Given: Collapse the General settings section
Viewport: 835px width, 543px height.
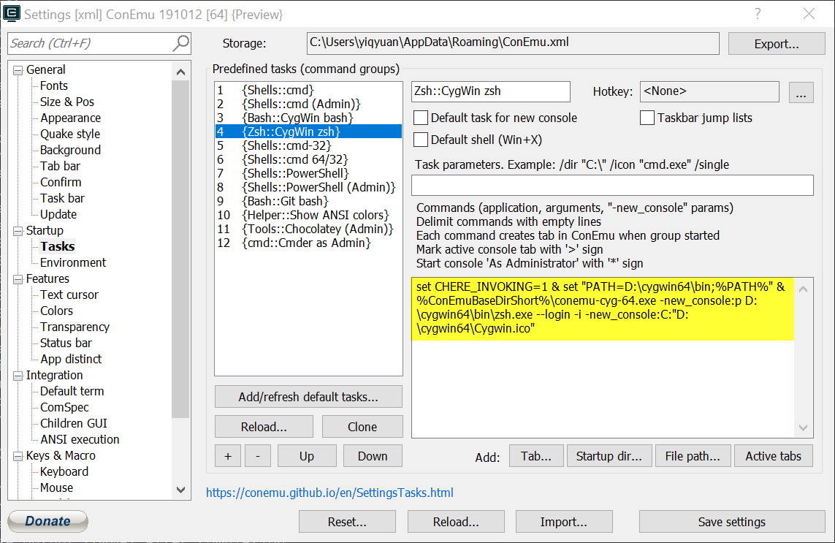Looking at the screenshot, I should [16, 69].
